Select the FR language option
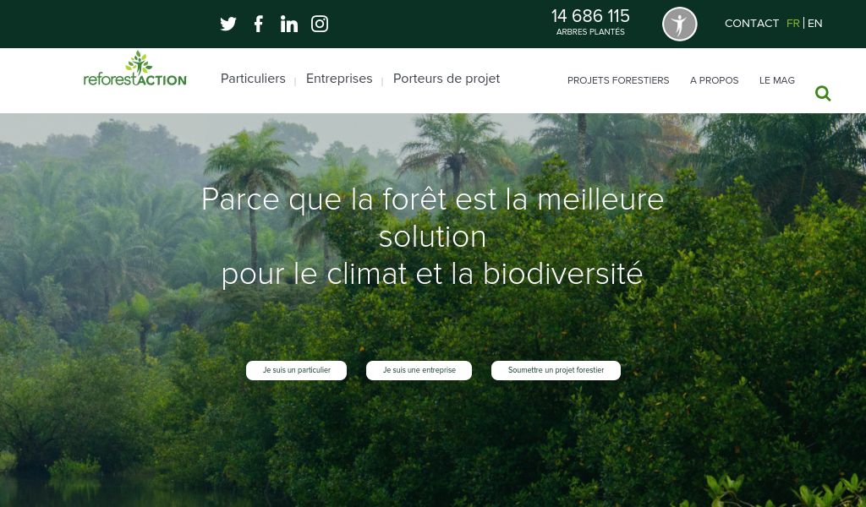866x507 pixels. 793,23
